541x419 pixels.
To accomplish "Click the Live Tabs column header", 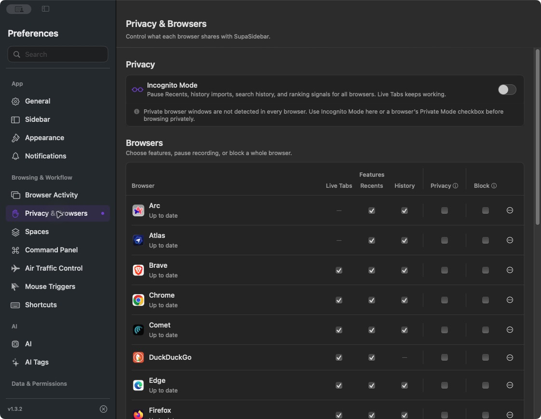I will (x=339, y=186).
